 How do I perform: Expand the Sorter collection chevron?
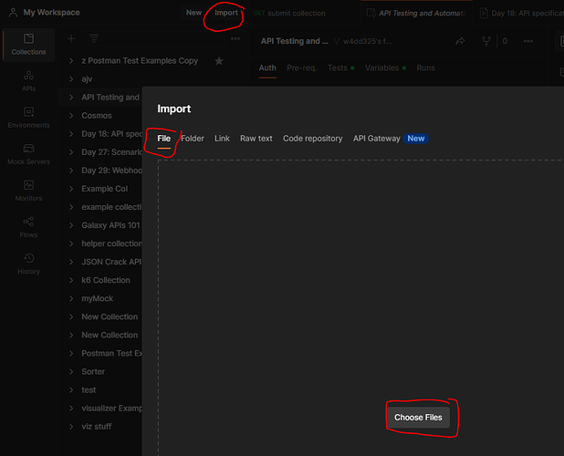tap(71, 371)
